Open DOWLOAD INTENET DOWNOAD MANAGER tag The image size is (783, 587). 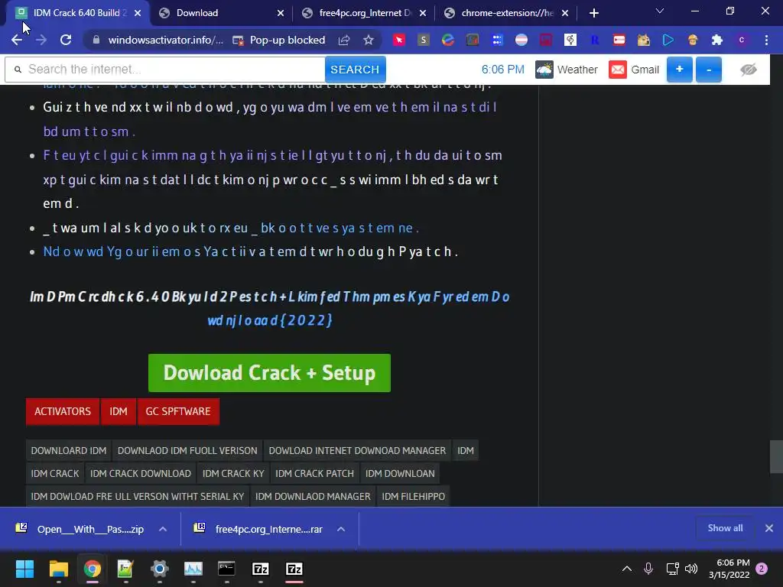(x=357, y=451)
